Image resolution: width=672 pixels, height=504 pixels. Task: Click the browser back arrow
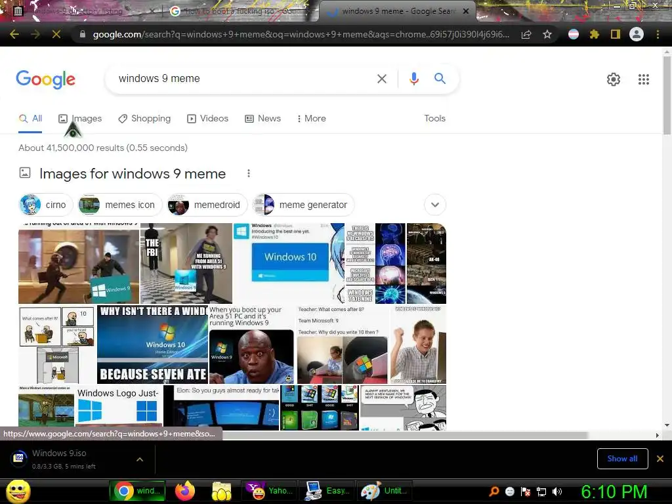point(14,34)
